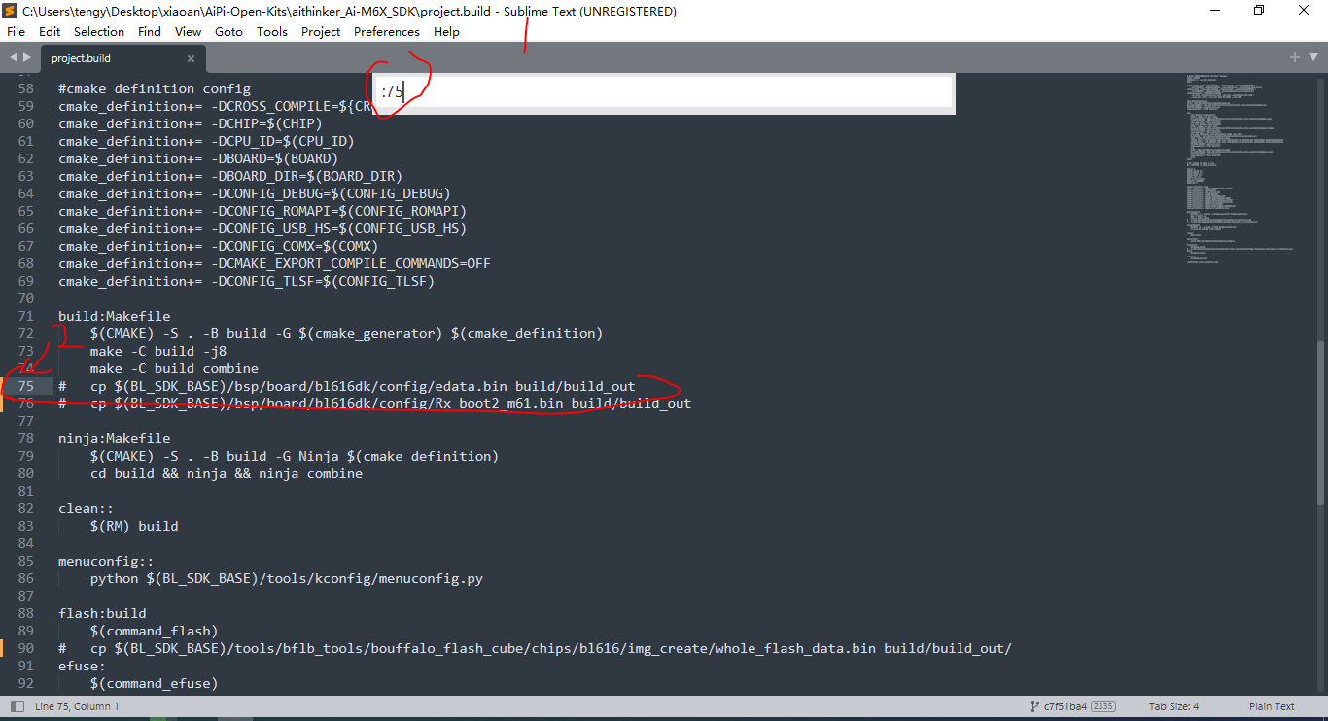Click the Sublime Text icon in title bar
This screenshot has width=1328, height=721.
(x=11, y=11)
